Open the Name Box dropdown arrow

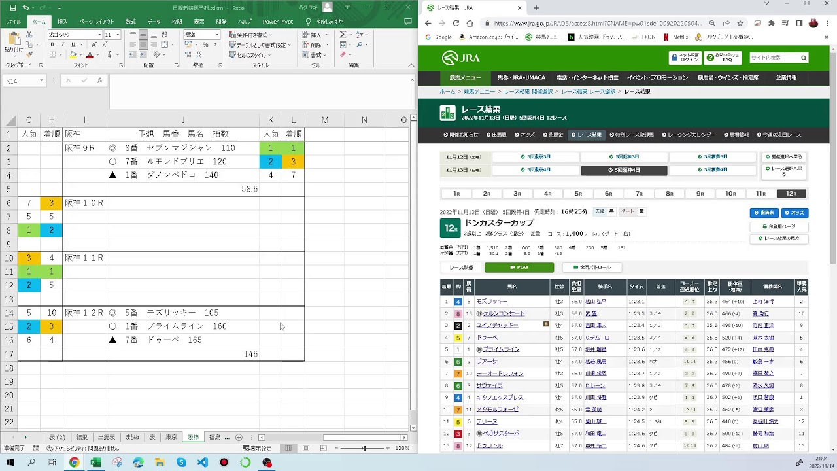coord(41,80)
